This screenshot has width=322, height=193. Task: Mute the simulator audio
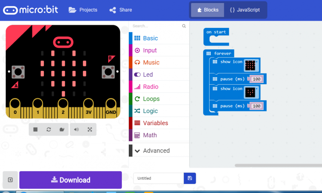76,129
